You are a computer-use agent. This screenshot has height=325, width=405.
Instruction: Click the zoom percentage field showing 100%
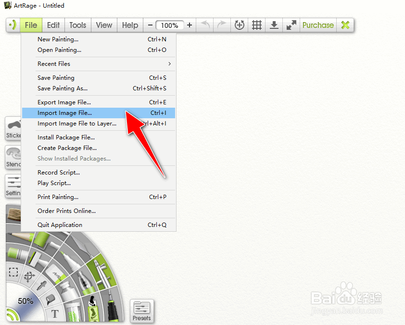click(170, 25)
